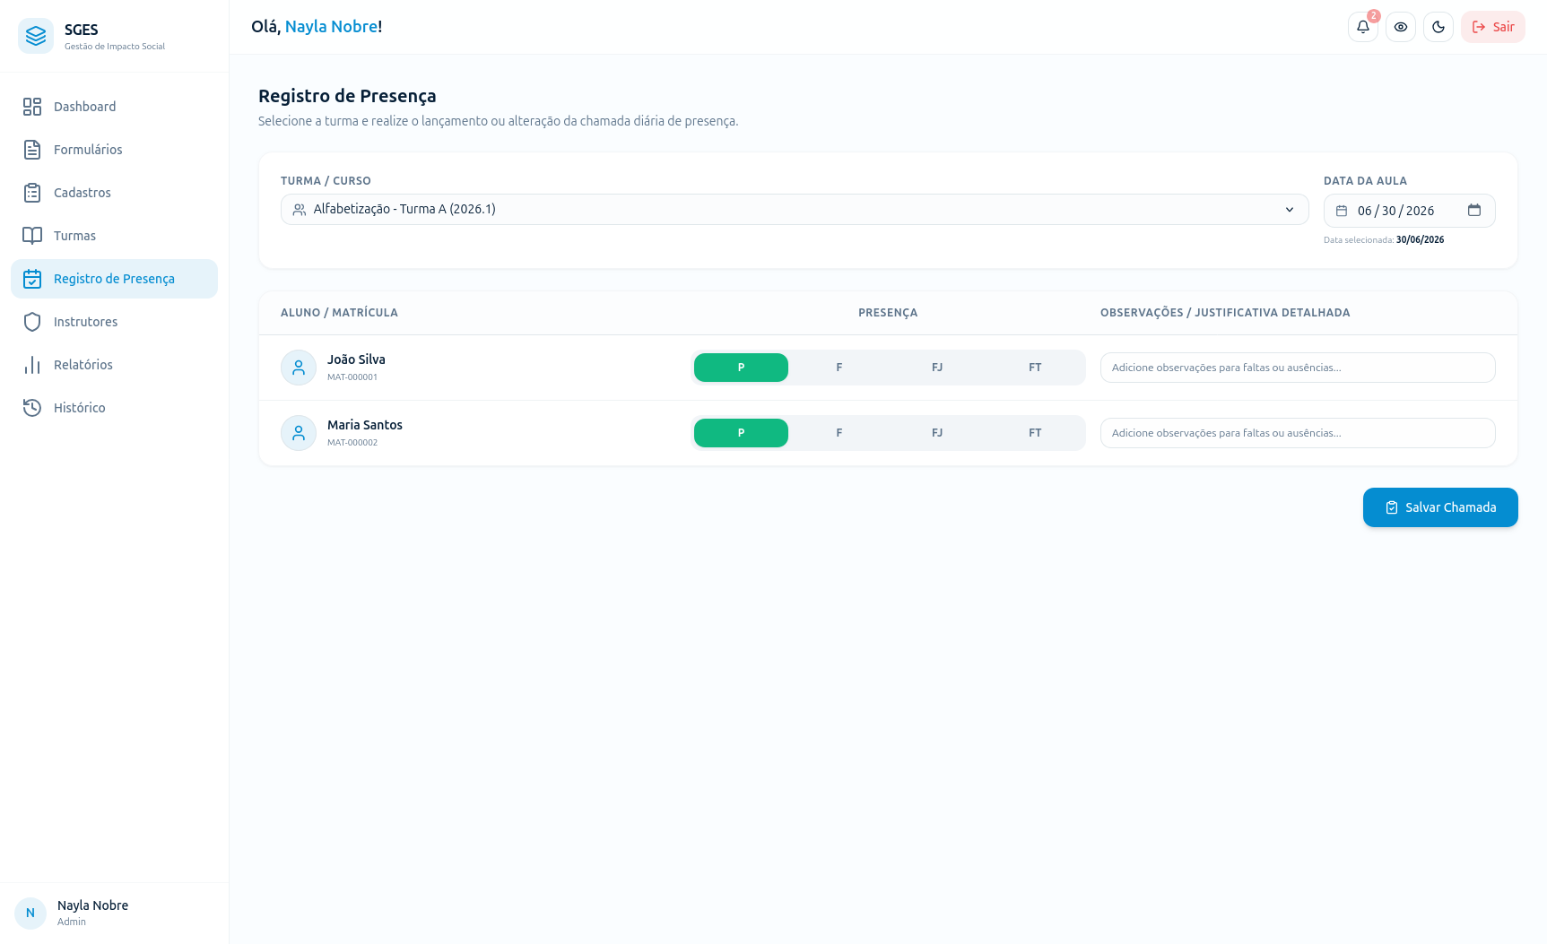Click the Data da Aula date field

click(1409, 211)
